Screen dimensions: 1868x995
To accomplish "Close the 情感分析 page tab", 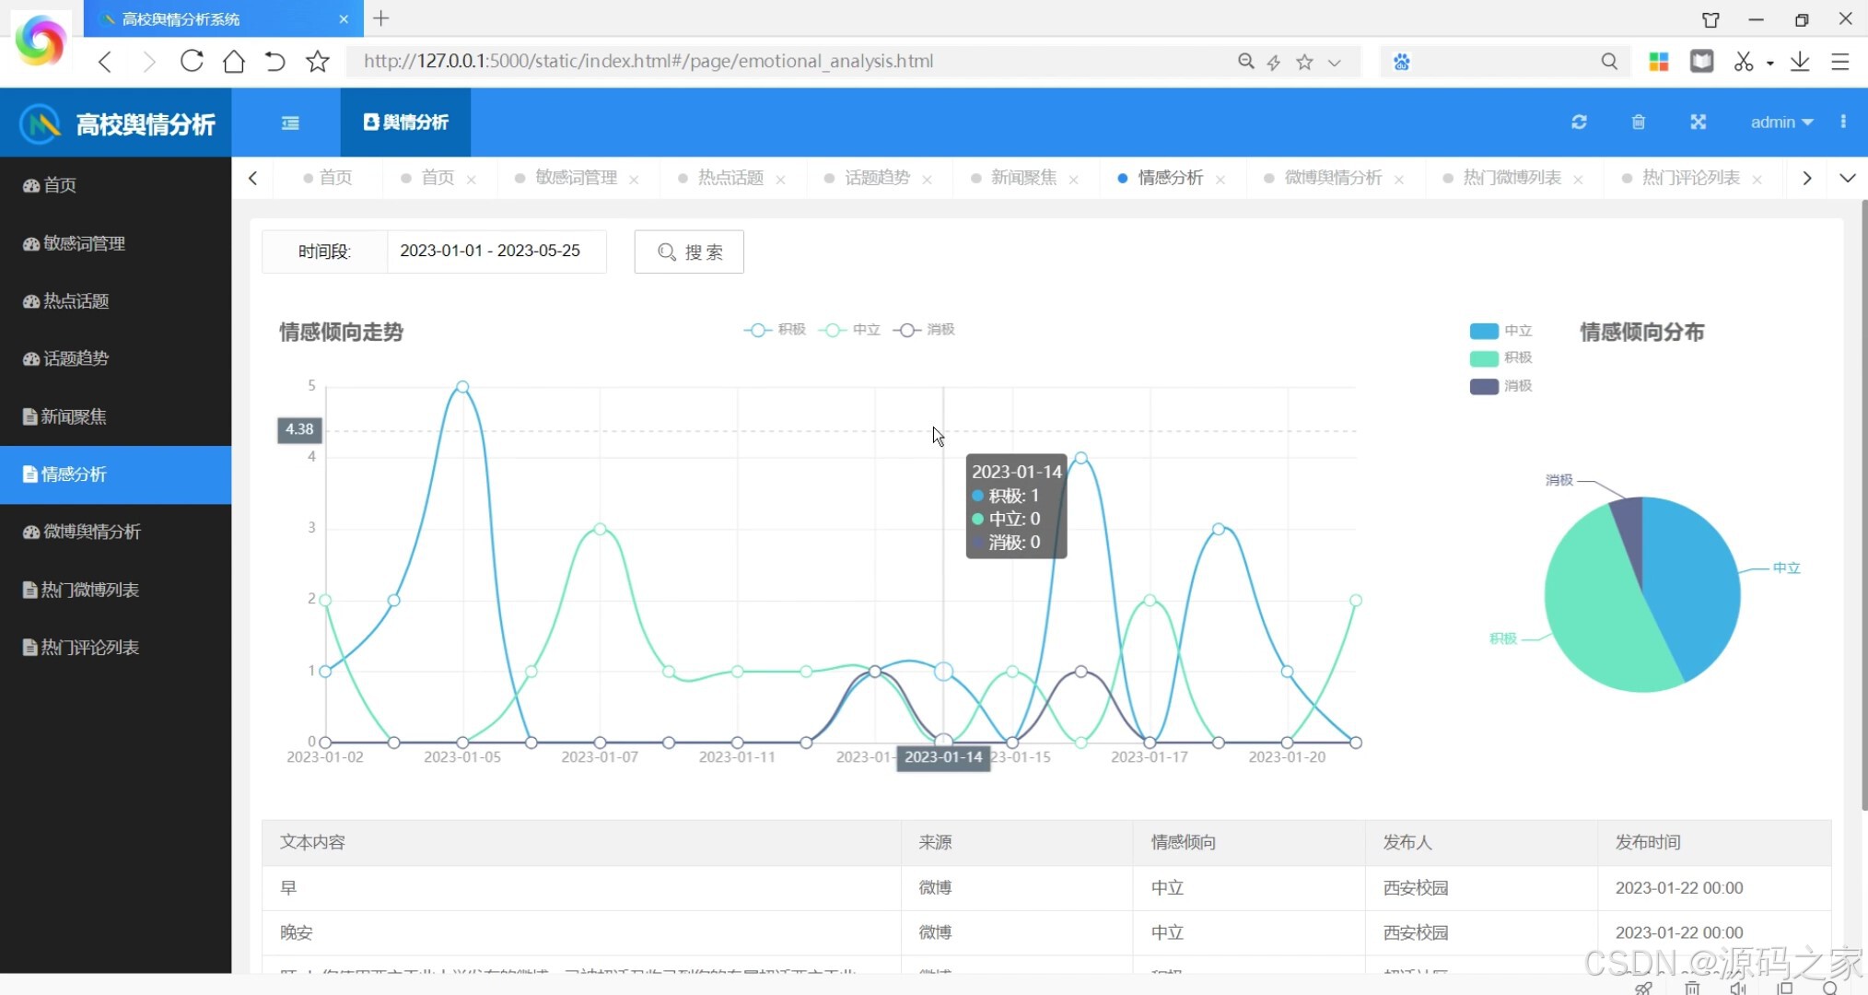I will coord(1220,180).
